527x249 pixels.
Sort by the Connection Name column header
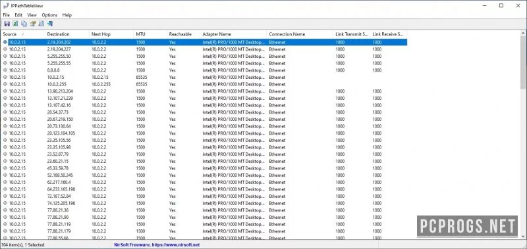click(300, 34)
